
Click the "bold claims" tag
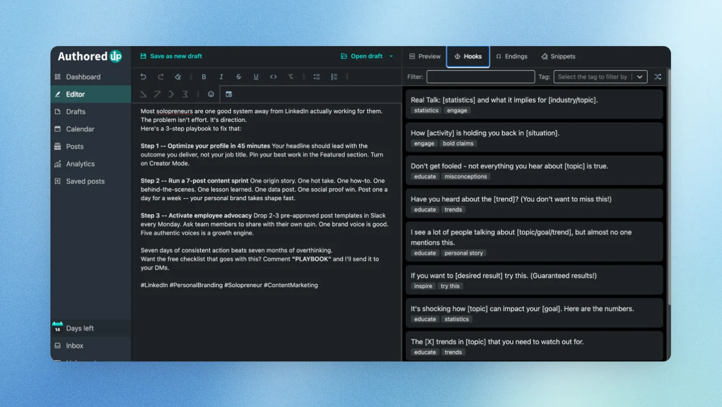459,144
